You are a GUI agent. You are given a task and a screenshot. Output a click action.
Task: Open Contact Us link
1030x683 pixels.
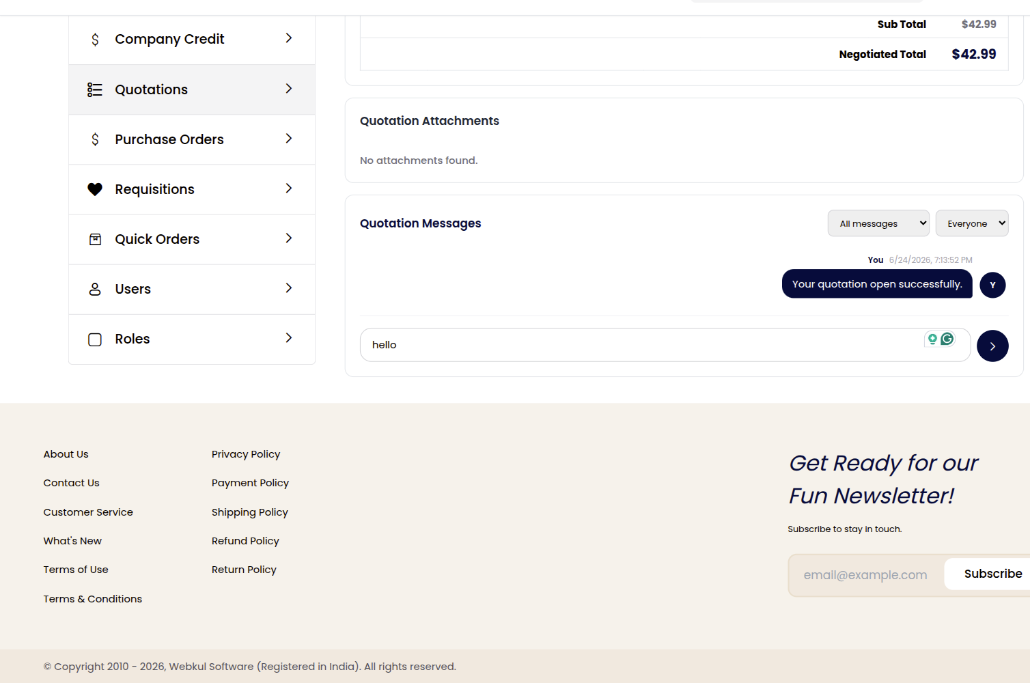click(72, 483)
